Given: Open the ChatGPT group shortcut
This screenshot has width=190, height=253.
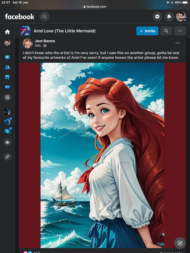Looking at the screenshot, I should point(7,132).
